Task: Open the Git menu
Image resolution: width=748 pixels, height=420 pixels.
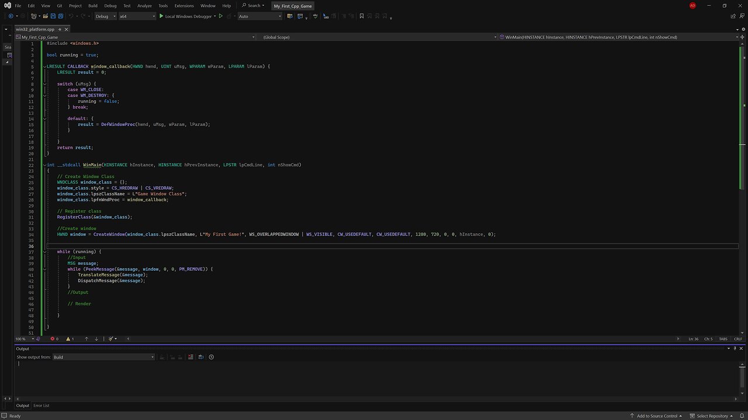Action: pos(60,5)
